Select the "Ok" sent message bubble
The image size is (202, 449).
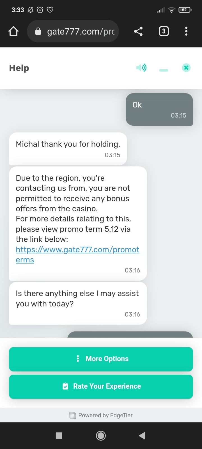click(159, 109)
